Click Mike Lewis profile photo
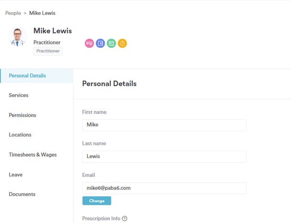 (x=18, y=37)
